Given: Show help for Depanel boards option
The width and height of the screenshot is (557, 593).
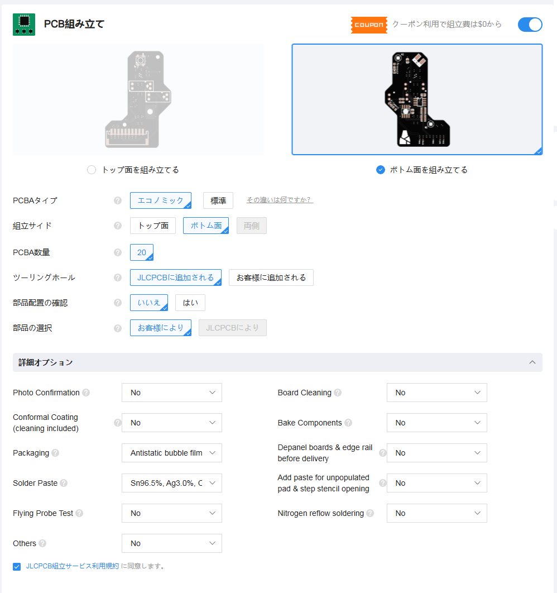Looking at the screenshot, I should pos(383,453).
